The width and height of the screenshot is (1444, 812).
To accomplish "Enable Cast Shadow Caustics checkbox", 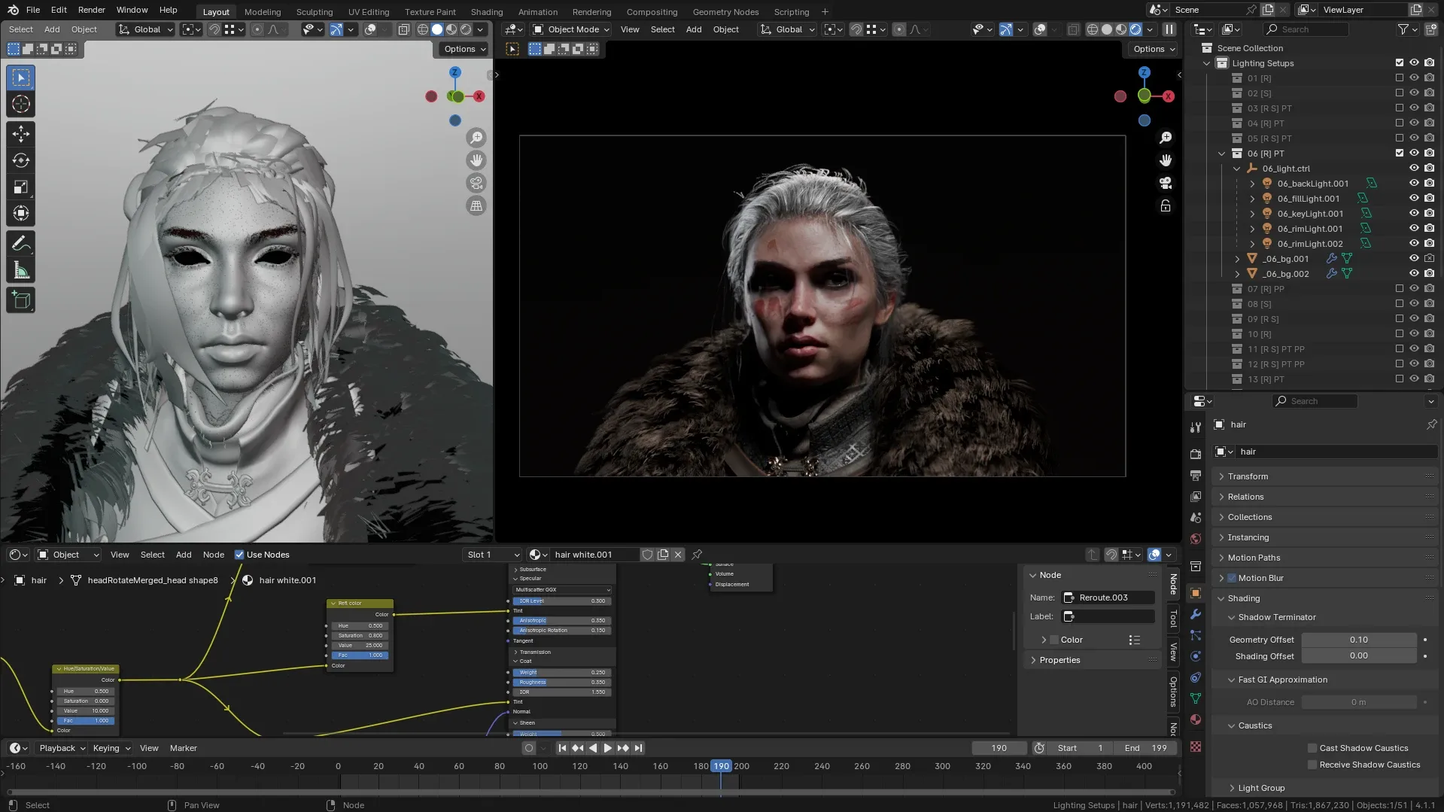I will click(1312, 748).
